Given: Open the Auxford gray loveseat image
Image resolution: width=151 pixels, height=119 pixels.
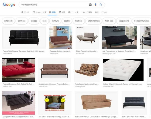Looking at the screenshot, I should coord(87,38).
